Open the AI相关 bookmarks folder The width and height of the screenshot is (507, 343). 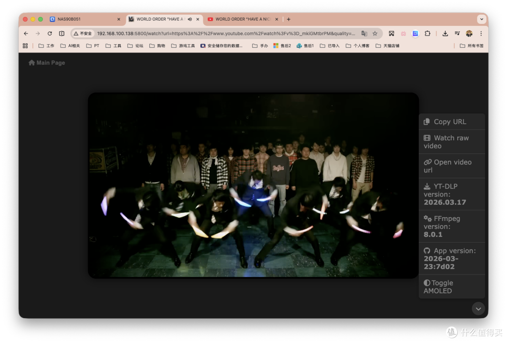[x=70, y=46]
